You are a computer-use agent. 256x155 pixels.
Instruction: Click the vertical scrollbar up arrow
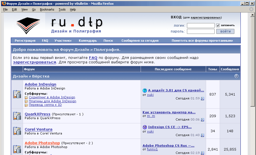[x=252, y=15]
